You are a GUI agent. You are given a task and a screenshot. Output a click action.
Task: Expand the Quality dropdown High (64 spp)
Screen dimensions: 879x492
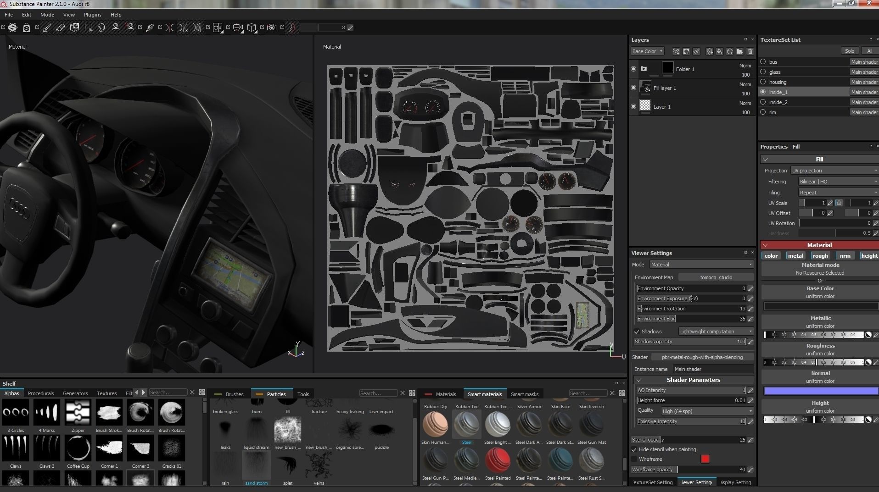coord(707,411)
